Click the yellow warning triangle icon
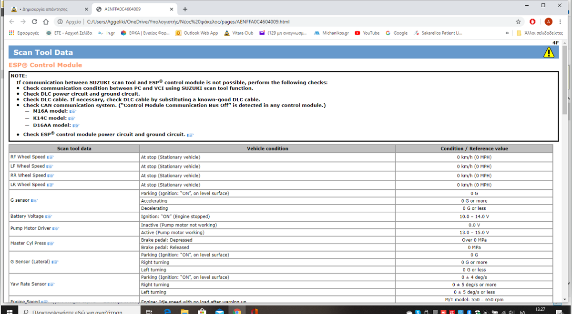Viewport: 572px width, 314px height. (549, 53)
